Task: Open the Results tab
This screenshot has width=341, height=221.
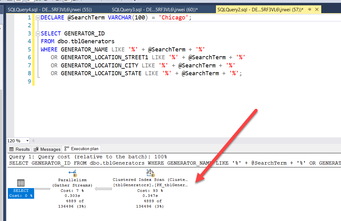Action: (x=19, y=149)
